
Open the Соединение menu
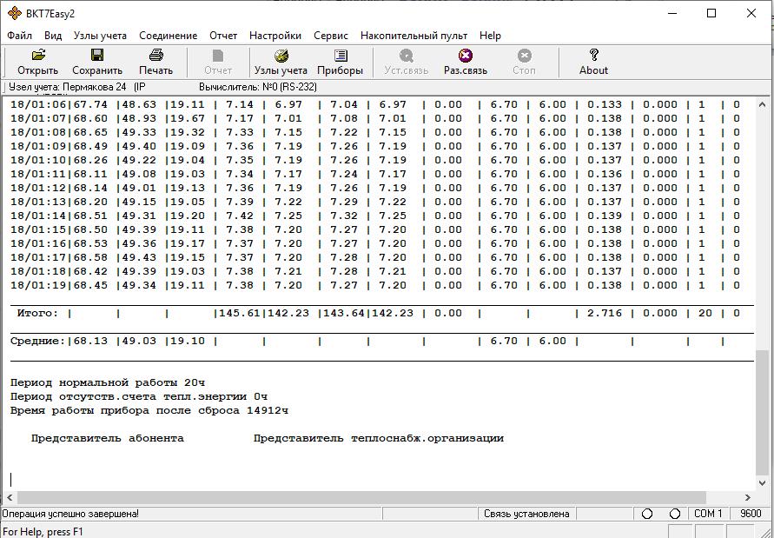coord(168,36)
